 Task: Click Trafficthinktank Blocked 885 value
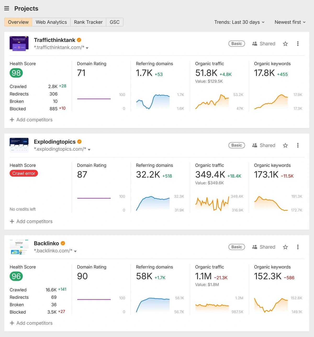(x=53, y=109)
